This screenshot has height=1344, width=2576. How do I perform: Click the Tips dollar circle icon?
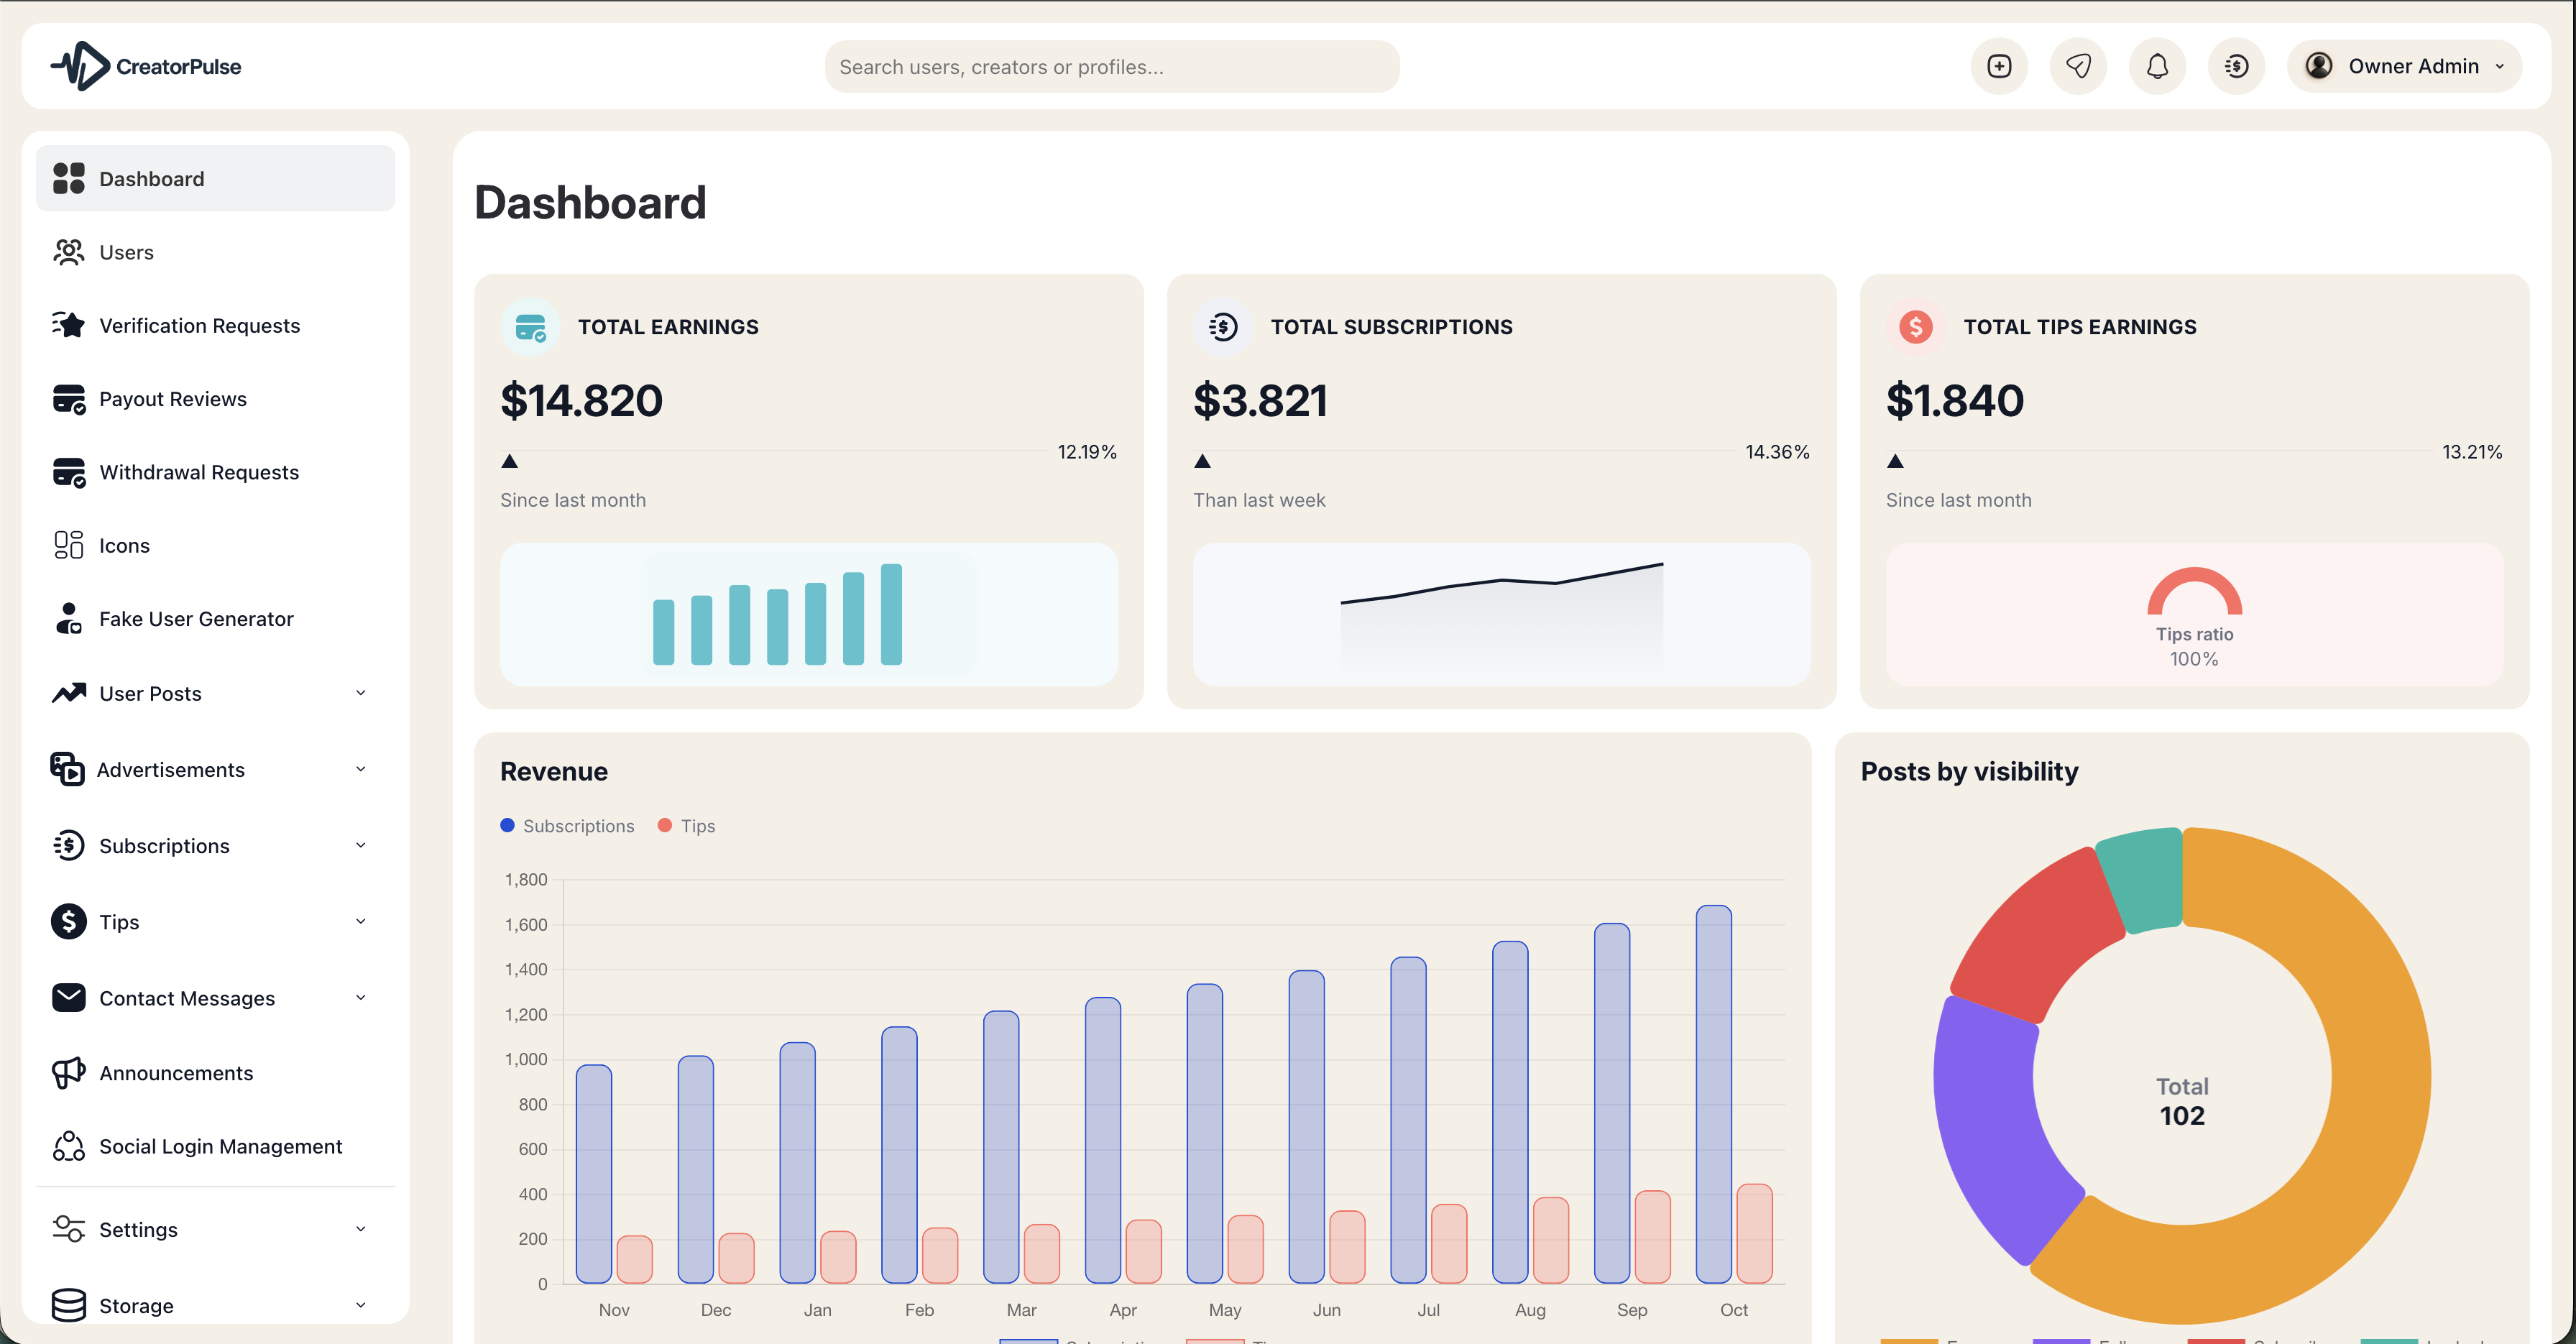(x=68, y=921)
